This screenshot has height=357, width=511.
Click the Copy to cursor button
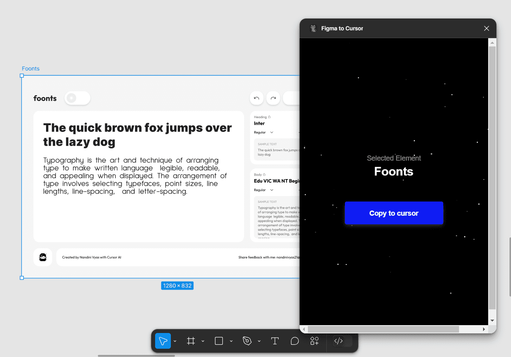[394, 213]
